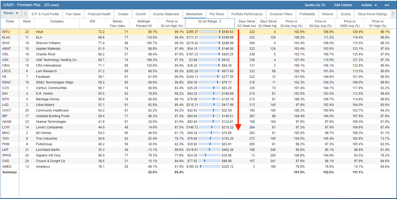This screenshot has height=199, width=397.
Task: Click Sapiens Intl Corp's 52-week range bar
Action: 210,155
